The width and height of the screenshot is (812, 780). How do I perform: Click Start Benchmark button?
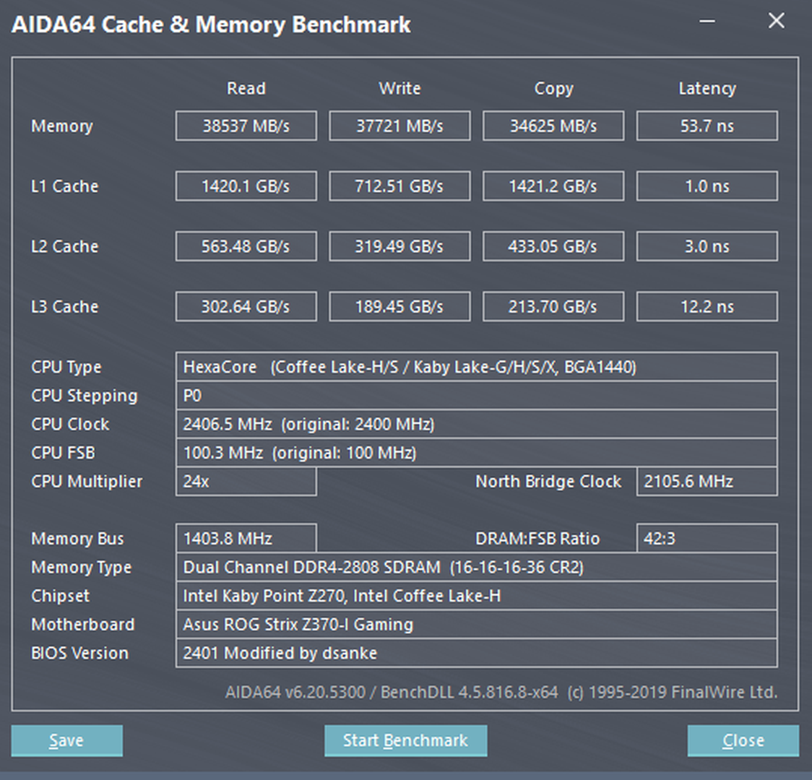[405, 741]
